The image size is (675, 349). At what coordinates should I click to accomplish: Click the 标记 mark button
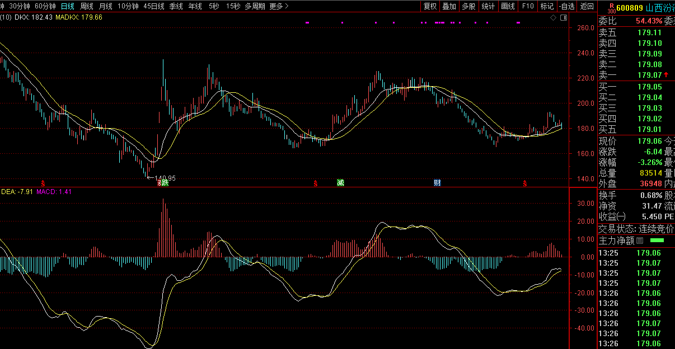pyautogui.click(x=547, y=6)
